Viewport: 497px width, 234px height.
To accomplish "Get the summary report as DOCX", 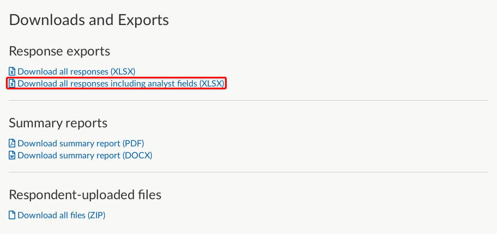I will click(85, 156).
